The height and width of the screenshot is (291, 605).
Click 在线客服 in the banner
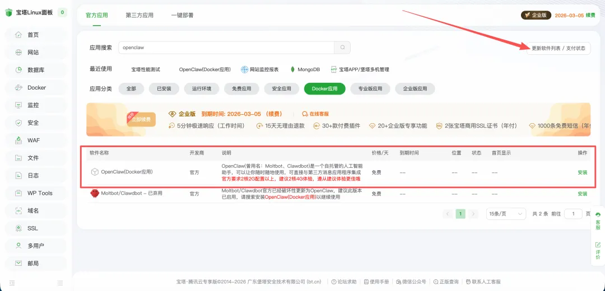315,114
